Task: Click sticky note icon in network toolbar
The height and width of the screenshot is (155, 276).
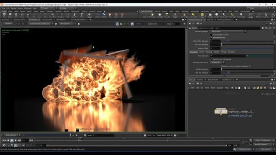Action: coord(258,88)
